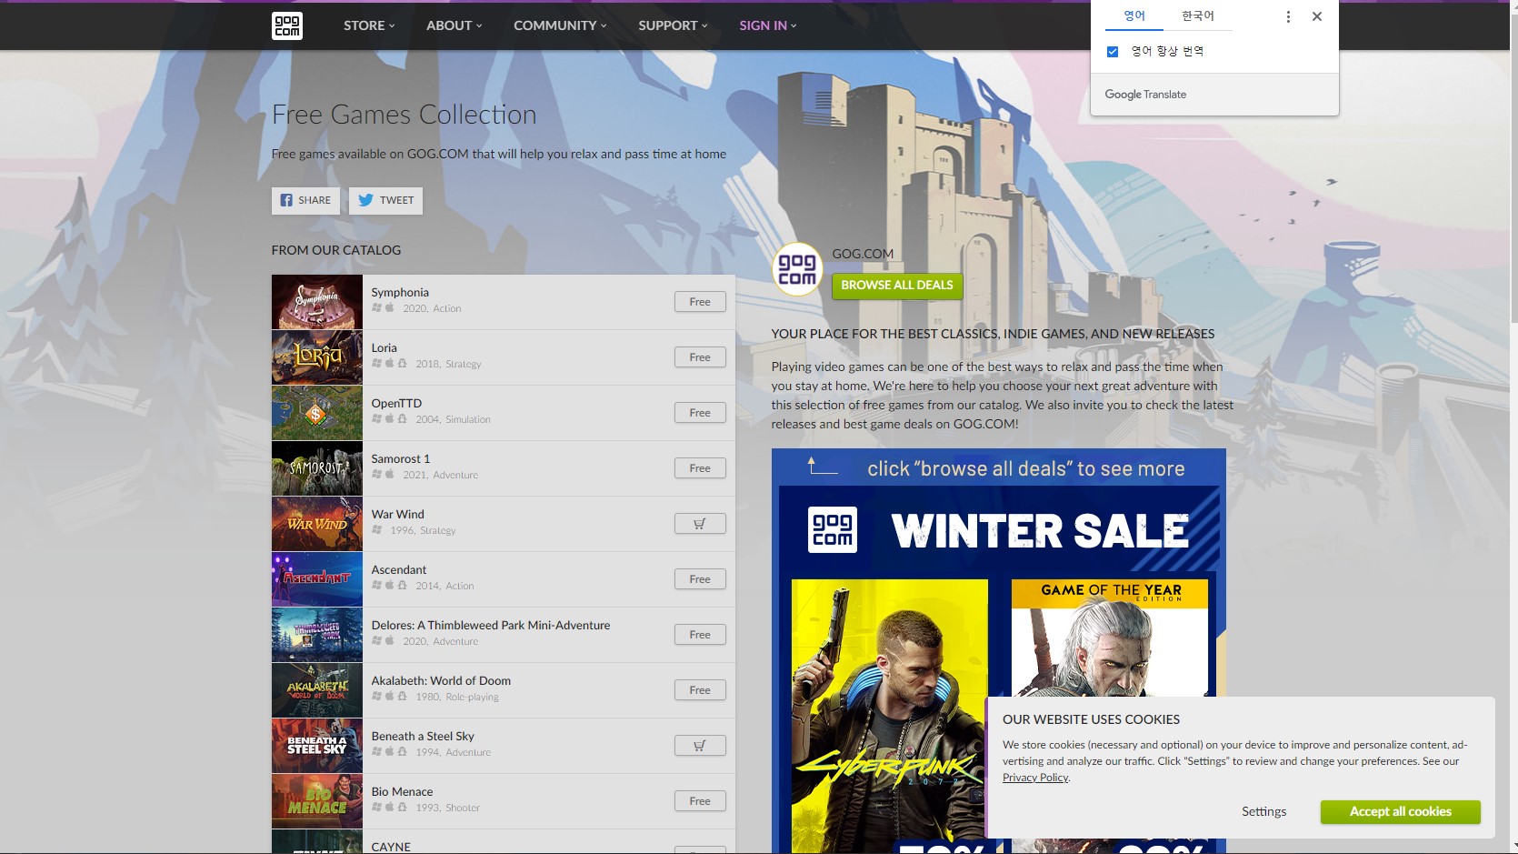Add War Wind to cart
1518x854 pixels.
coord(700,524)
